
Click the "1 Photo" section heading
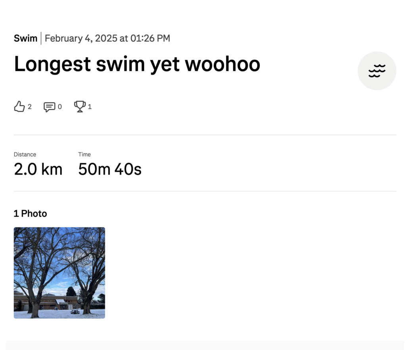[x=30, y=213]
